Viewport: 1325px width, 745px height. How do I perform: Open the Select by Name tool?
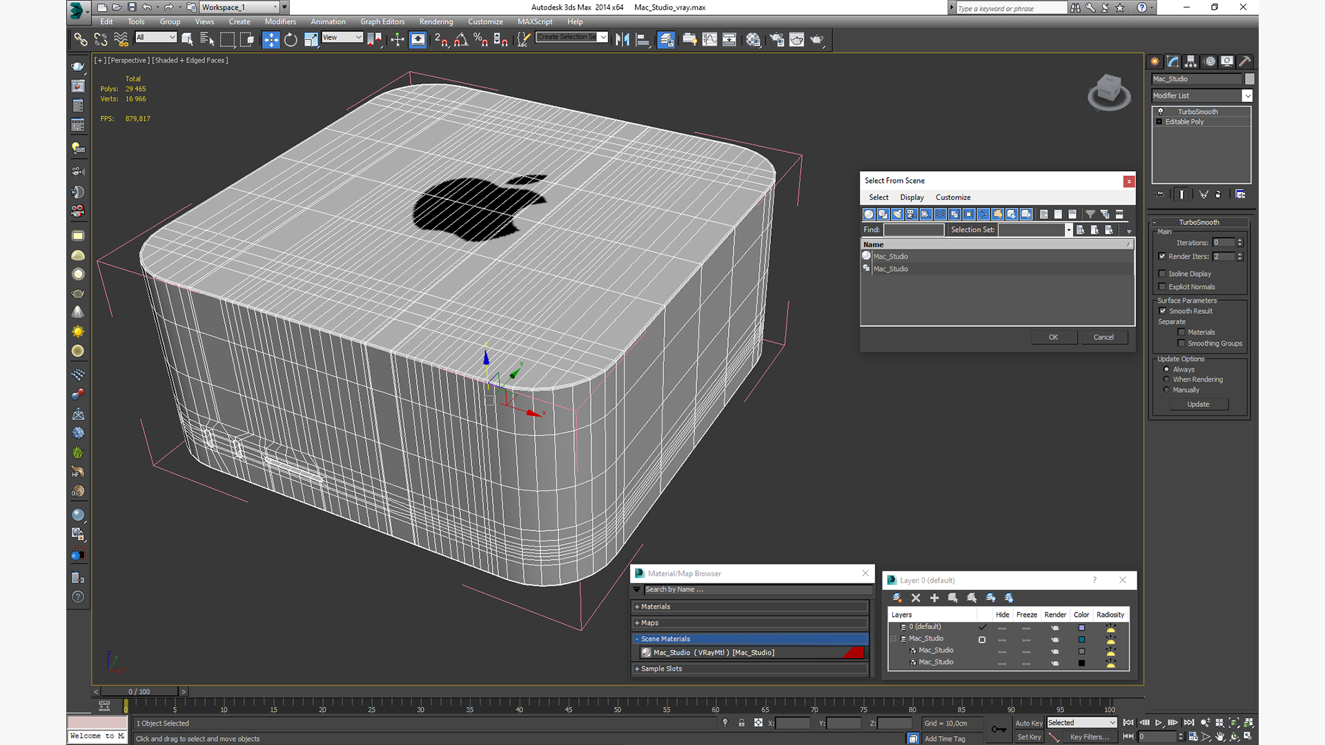click(x=207, y=39)
